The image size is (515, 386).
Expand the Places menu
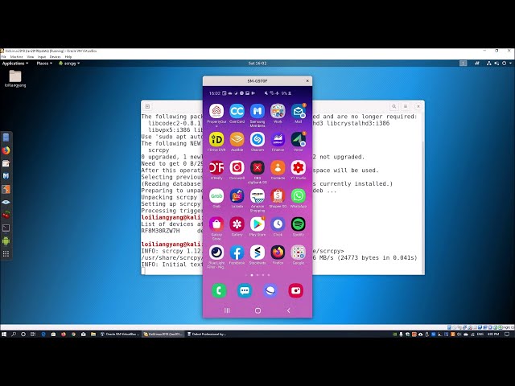click(44, 64)
